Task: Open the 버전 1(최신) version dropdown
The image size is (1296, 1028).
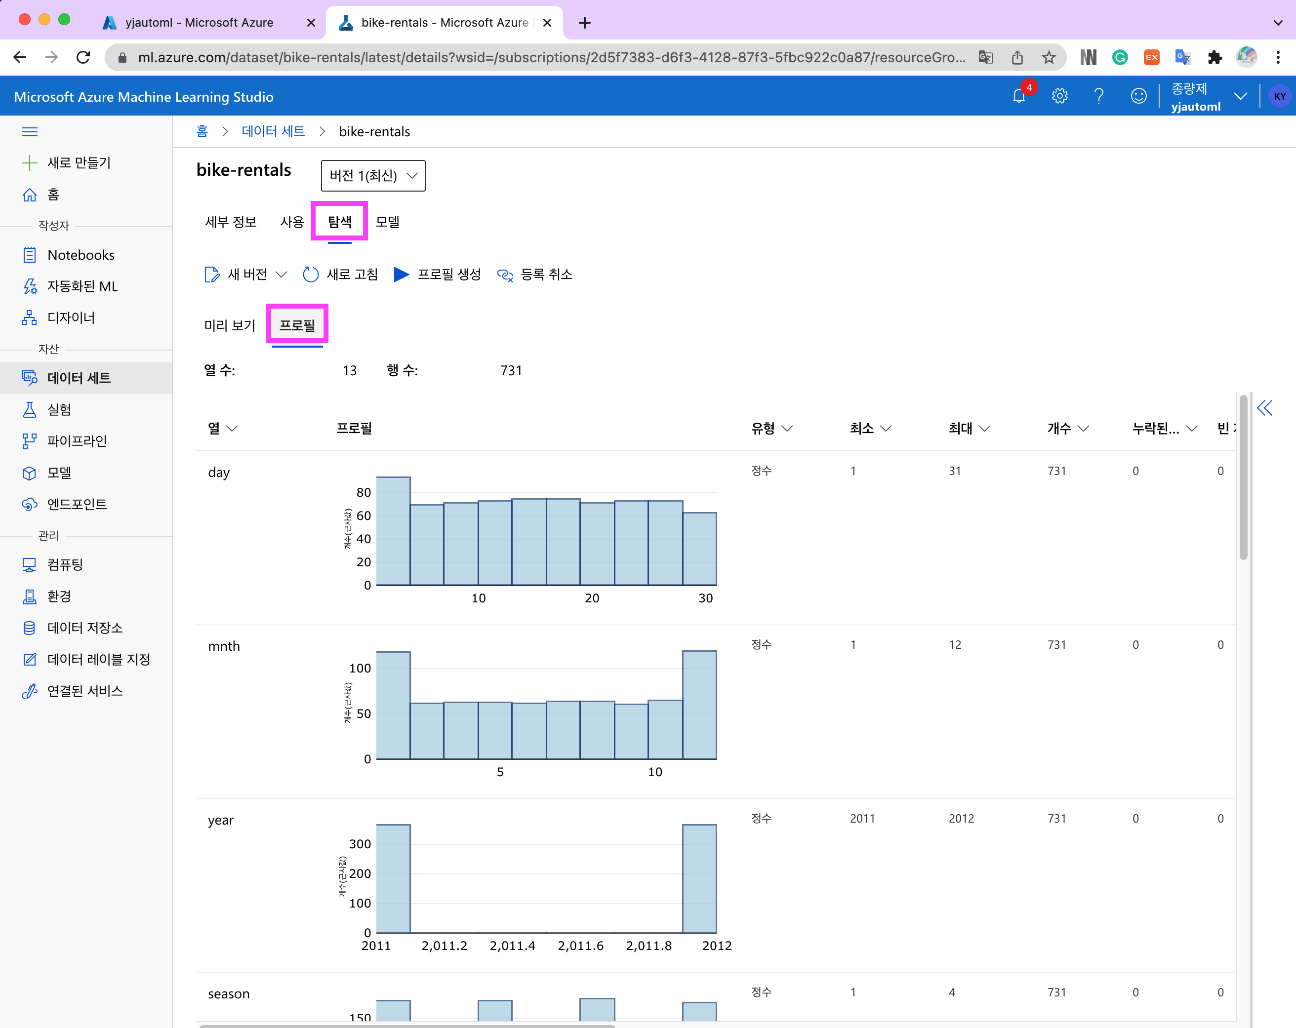Action: coord(373,175)
